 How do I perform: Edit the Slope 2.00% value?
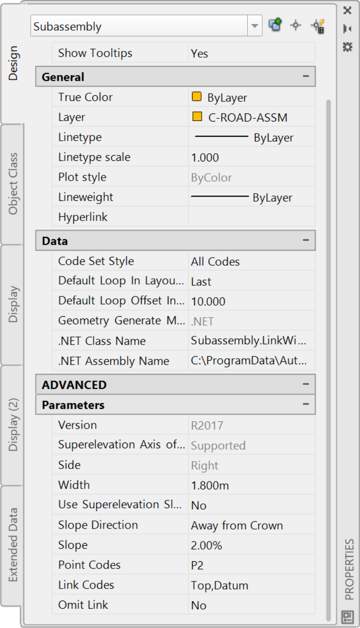(252, 545)
